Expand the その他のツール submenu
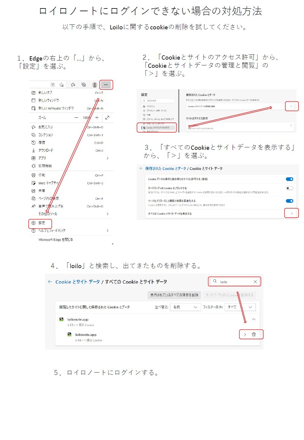This screenshot has width=304, height=440. (x=71, y=214)
